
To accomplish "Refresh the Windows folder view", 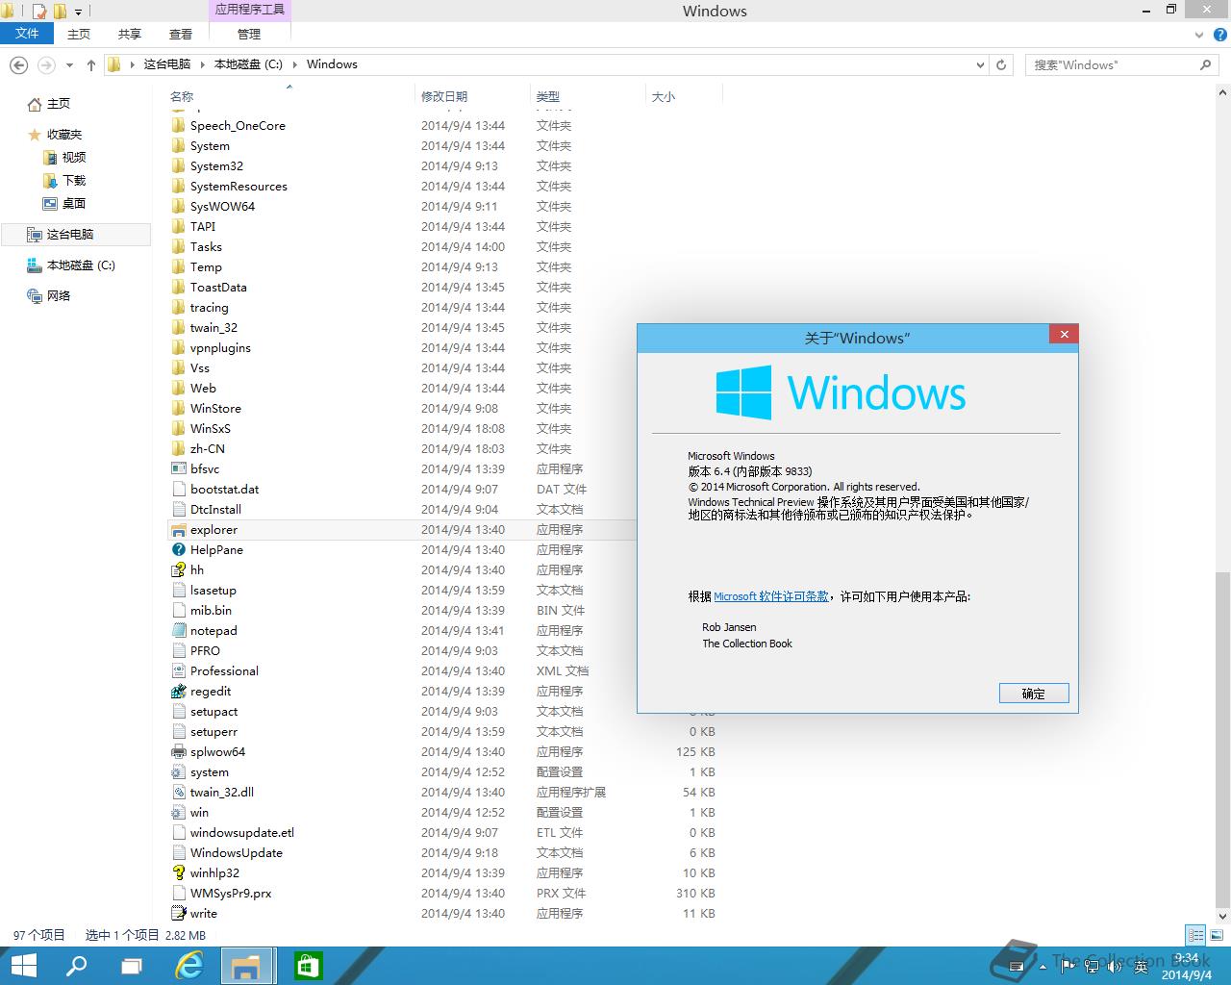I will click(1001, 64).
